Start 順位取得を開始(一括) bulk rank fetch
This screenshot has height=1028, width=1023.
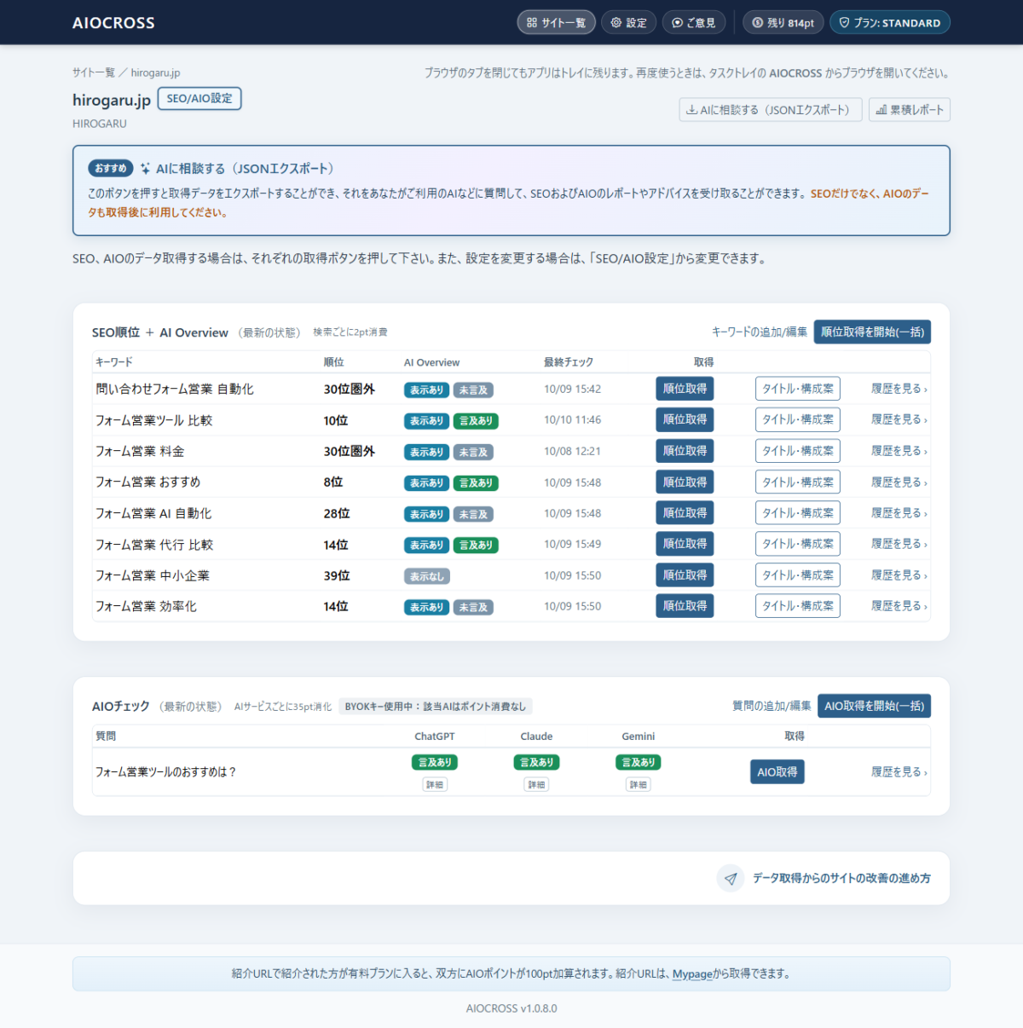pyautogui.click(x=872, y=332)
